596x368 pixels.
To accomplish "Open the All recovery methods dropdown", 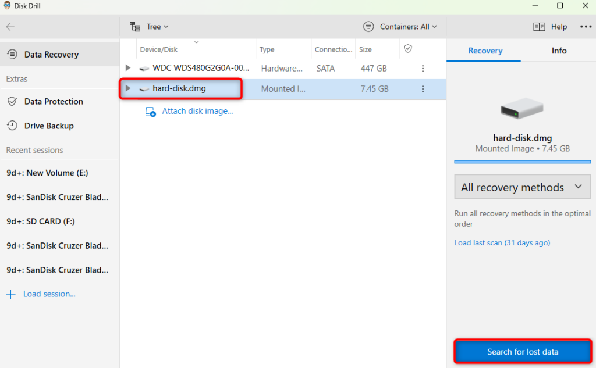I will [521, 187].
